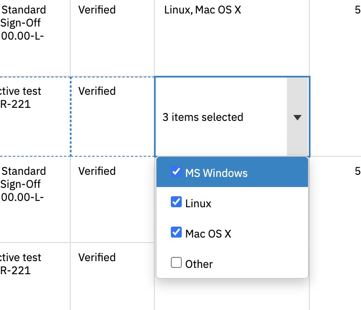Enable the Other checkbox
Viewport: 361px width, 310px height.
click(x=176, y=263)
